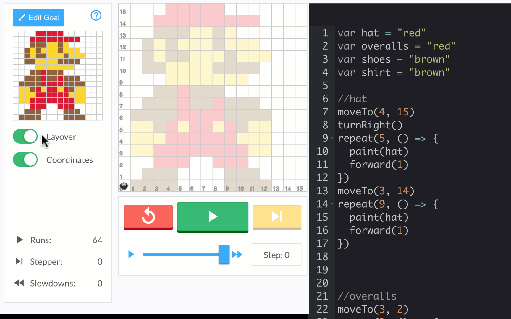Collapse the repeat block at line 9
The image size is (511, 319).
coord(332,138)
